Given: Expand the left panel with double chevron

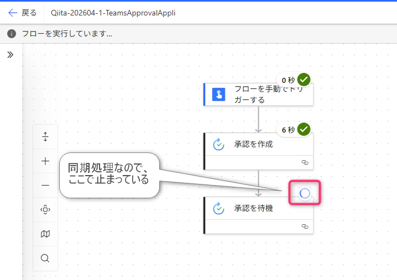Looking at the screenshot, I should 10,55.
